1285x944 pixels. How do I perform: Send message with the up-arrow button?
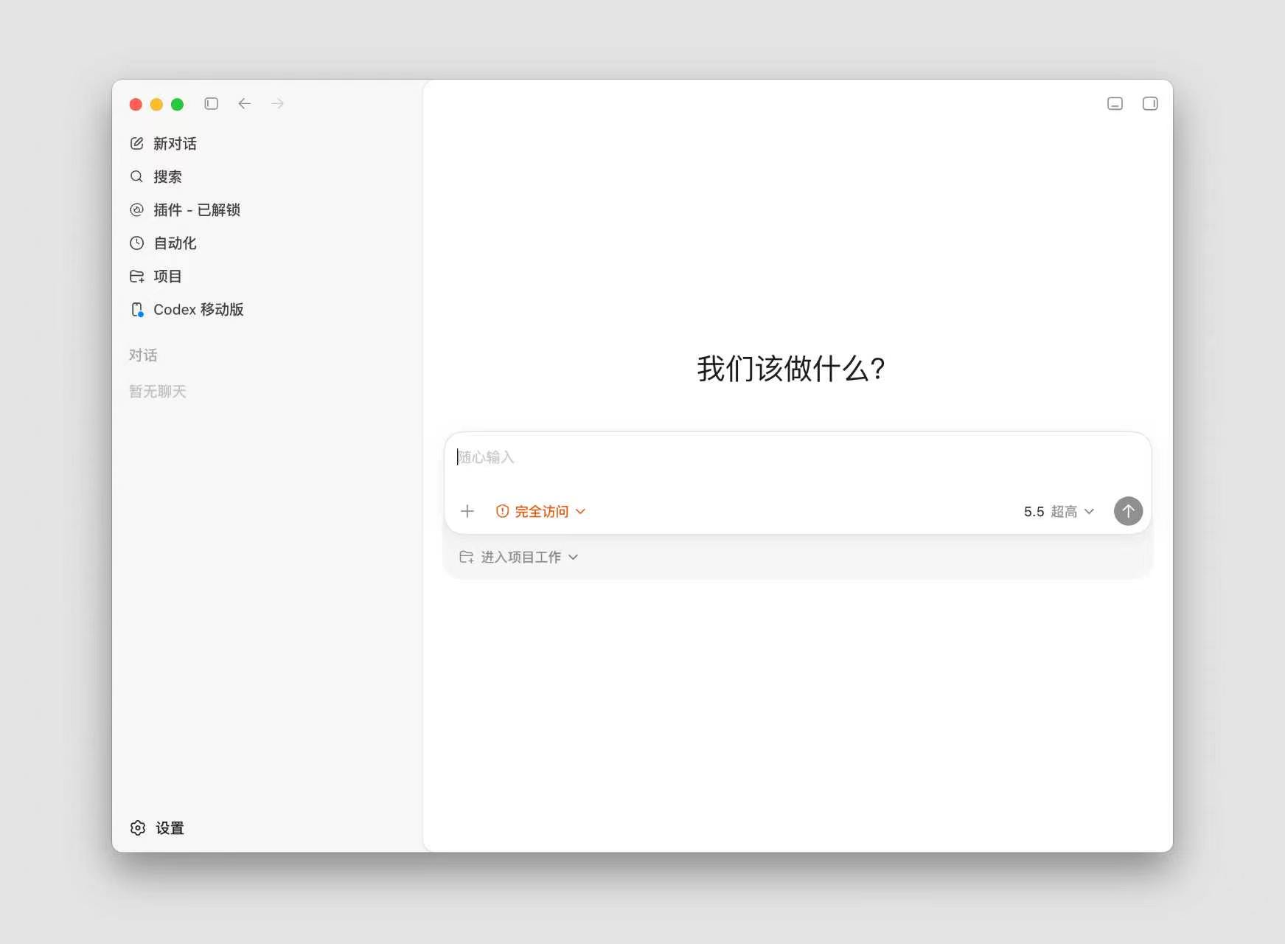(1128, 511)
